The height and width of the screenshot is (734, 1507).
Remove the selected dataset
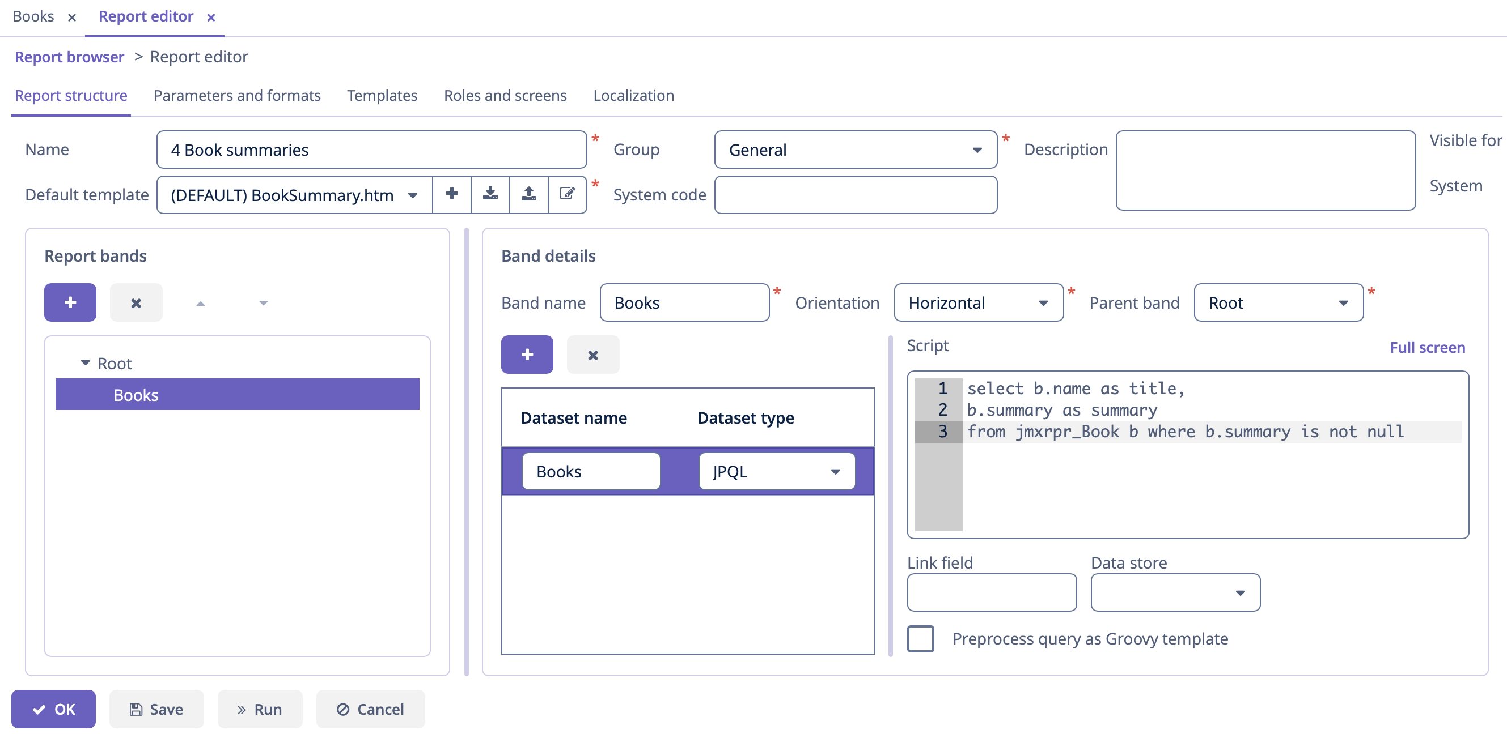pos(593,355)
